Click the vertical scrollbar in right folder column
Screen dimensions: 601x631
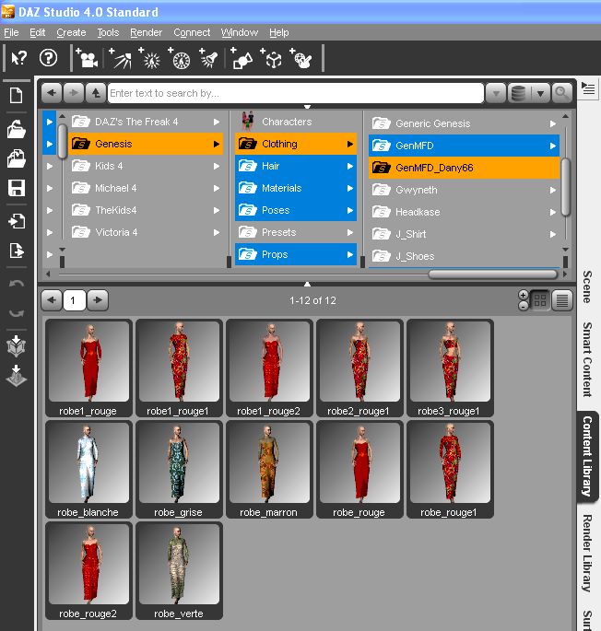pyautogui.click(x=566, y=187)
